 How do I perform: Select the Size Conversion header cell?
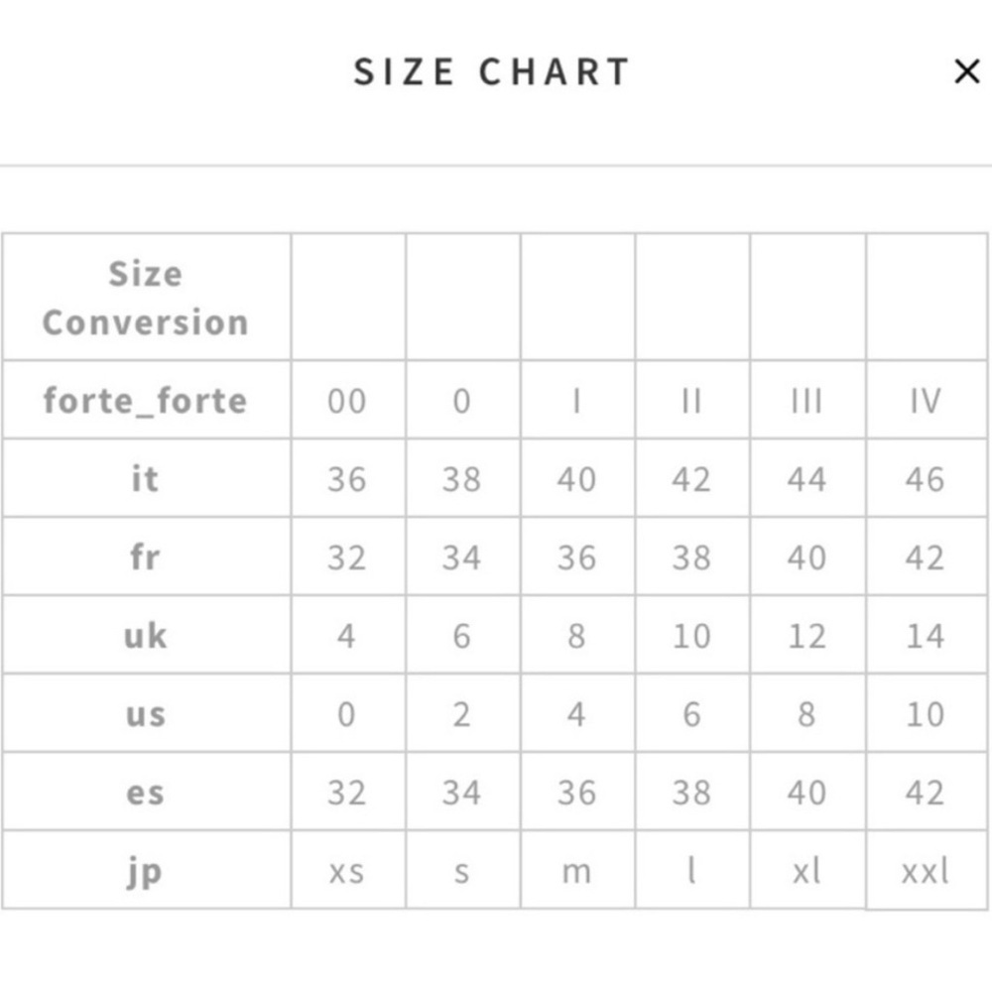click(x=145, y=298)
